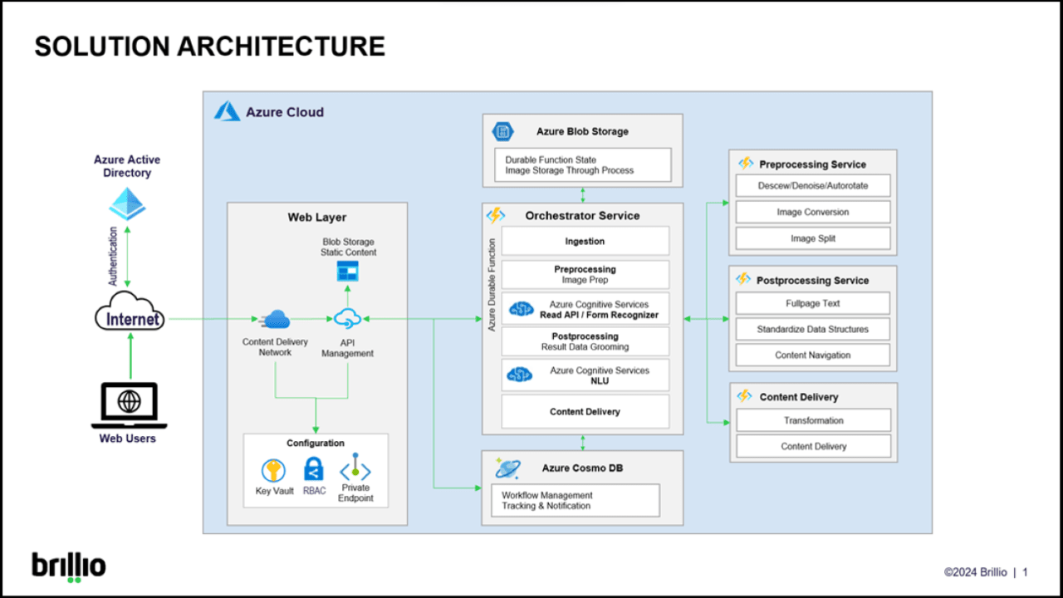
Task: Click the Image Conversion box
Action: click(813, 212)
